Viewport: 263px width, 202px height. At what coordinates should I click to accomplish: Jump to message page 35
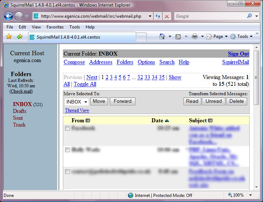point(162,77)
